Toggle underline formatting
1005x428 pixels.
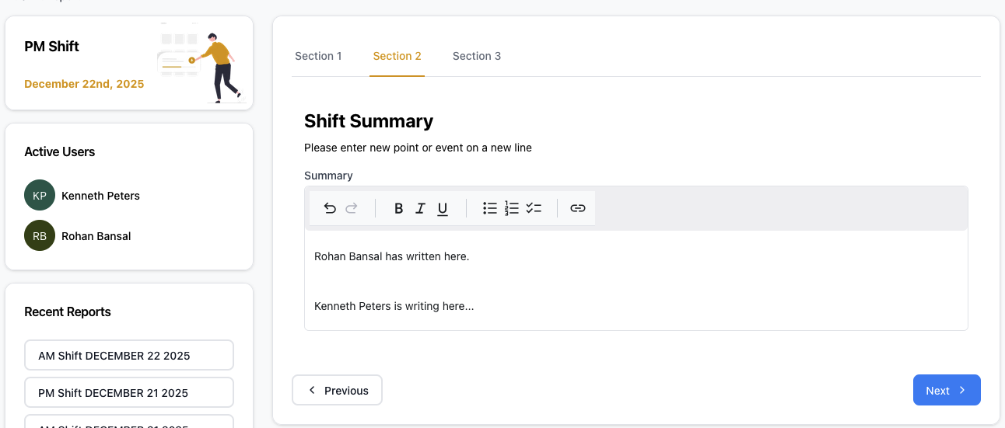[443, 208]
